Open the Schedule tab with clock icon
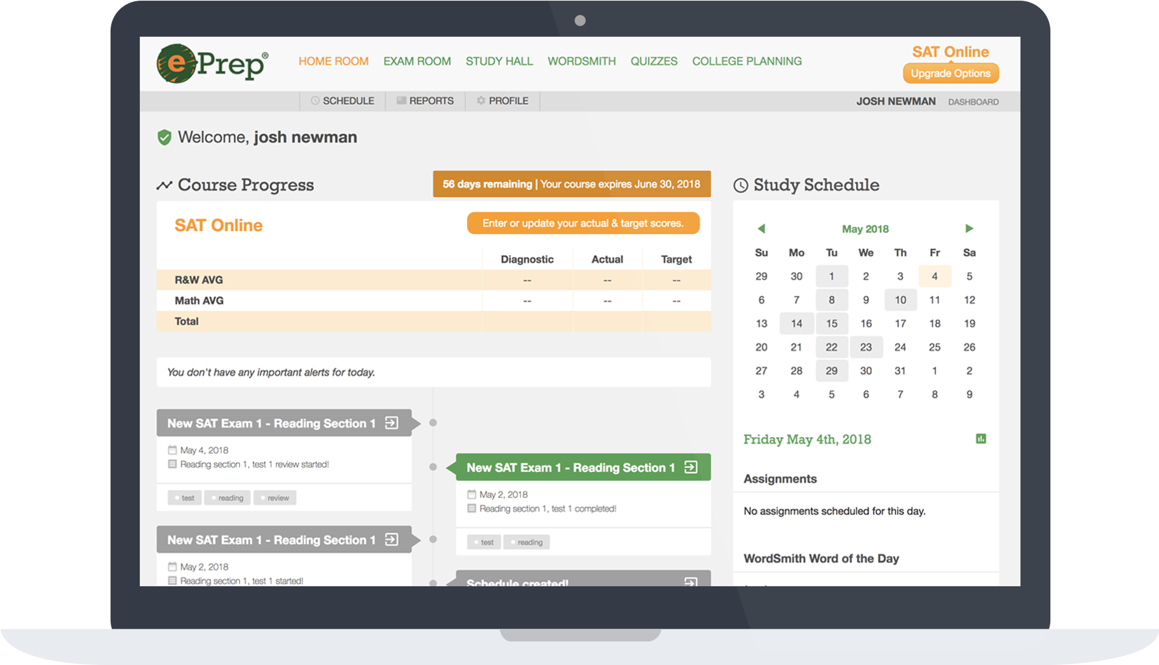The width and height of the screenshot is (1159, 665). click(x=342, y=101)
